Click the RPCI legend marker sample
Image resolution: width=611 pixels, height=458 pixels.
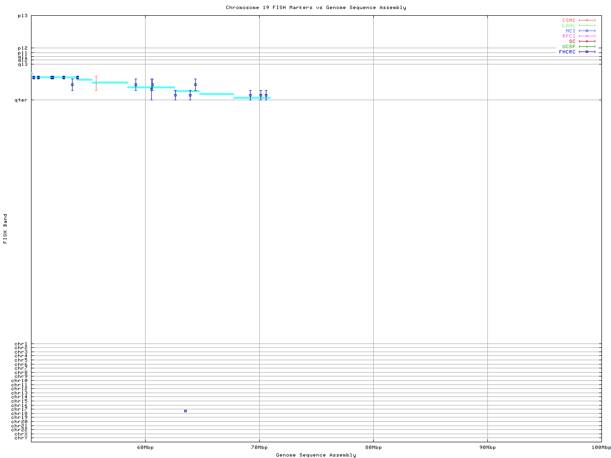[587, 36]
